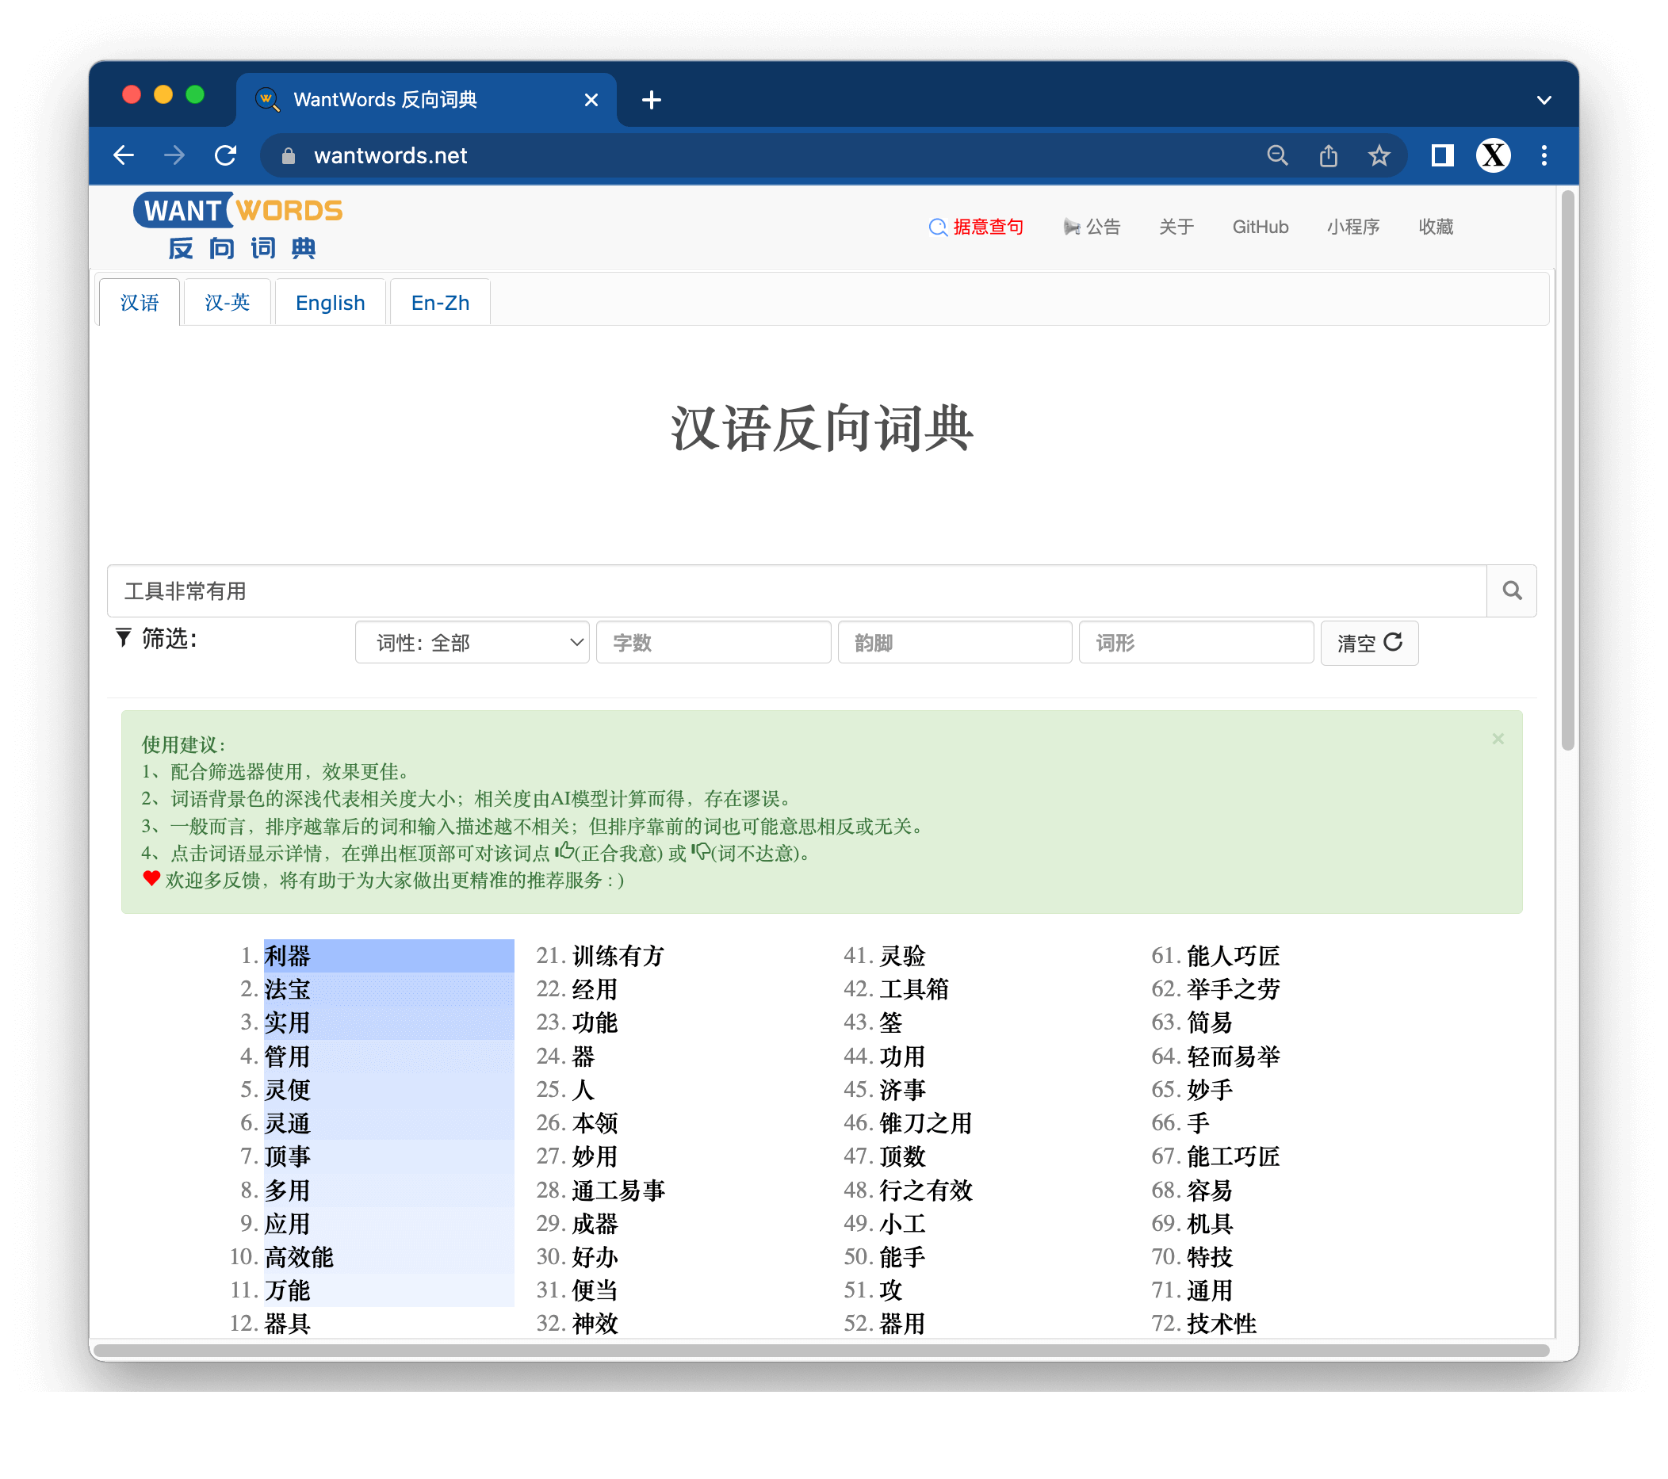The height and width of the screenshot is (1479, 1668).
Task: Open the 词性: 全部 dropdown
Action: (472, 643)
